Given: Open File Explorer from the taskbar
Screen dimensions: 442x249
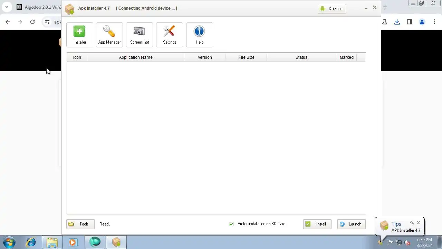Looking at the screenshot, I should pyautogui.click(x=52, y=242).
